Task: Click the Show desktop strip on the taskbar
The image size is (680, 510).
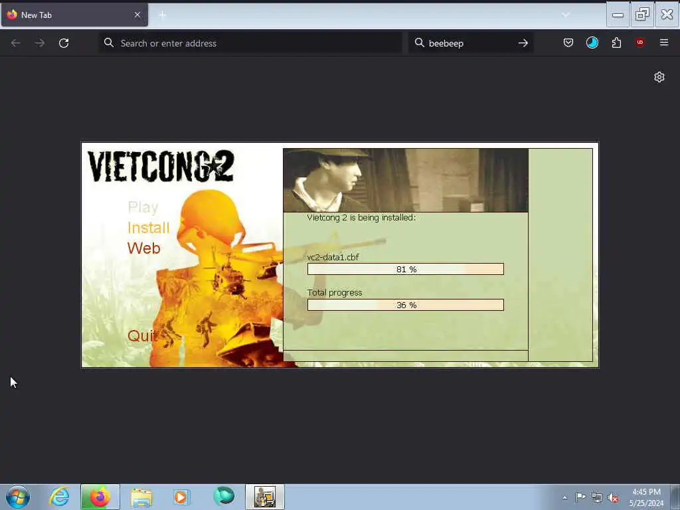Action: click(x=675, y=497)
